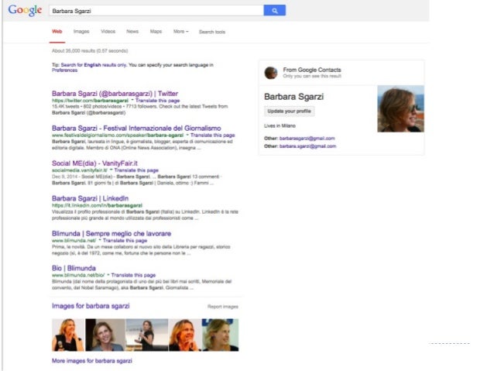
Task: Open Blimunda Sempre meglio che lavorare result
Action: (111, 234)
